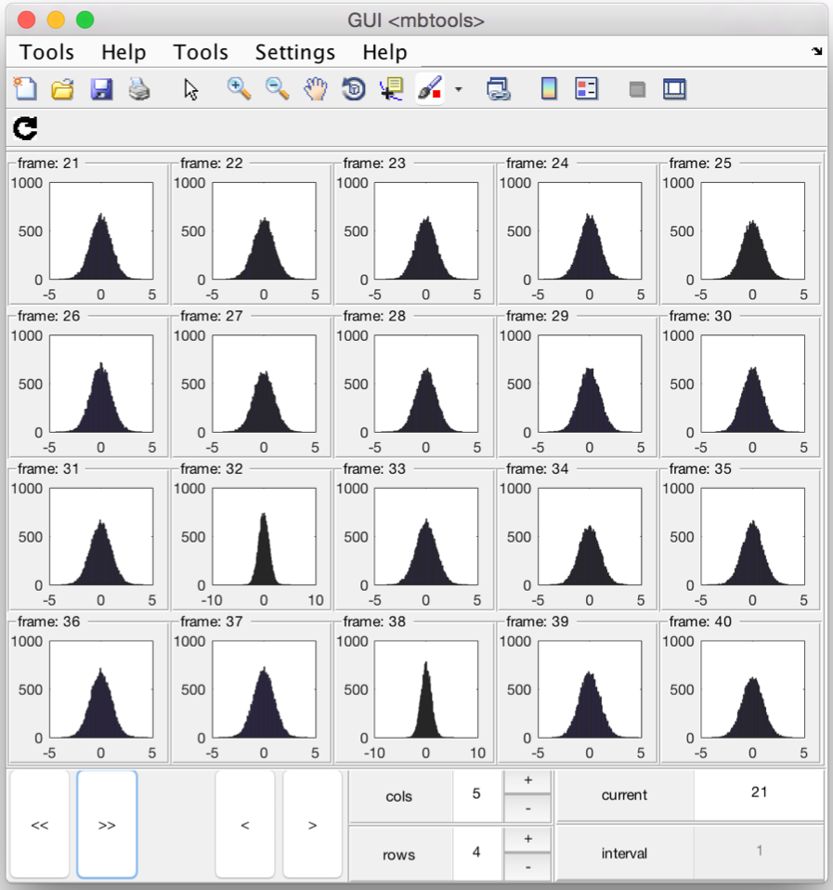Open file with the folder icon
Viewport: 833px width, 890px height.
coord(62,89)
